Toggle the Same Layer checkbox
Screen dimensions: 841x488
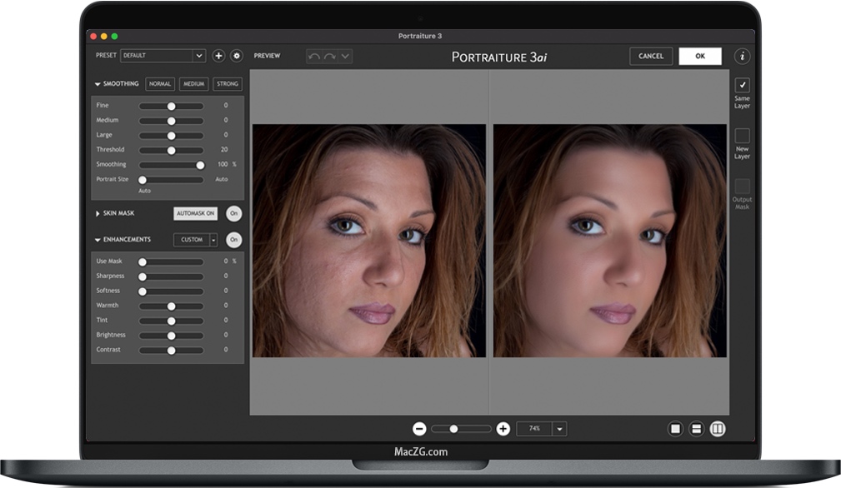pyautogui.click(x=742, y=85)
